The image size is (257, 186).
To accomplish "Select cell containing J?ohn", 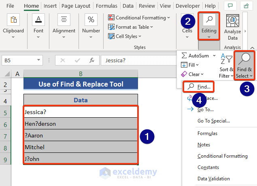I will tap(81, 159).
